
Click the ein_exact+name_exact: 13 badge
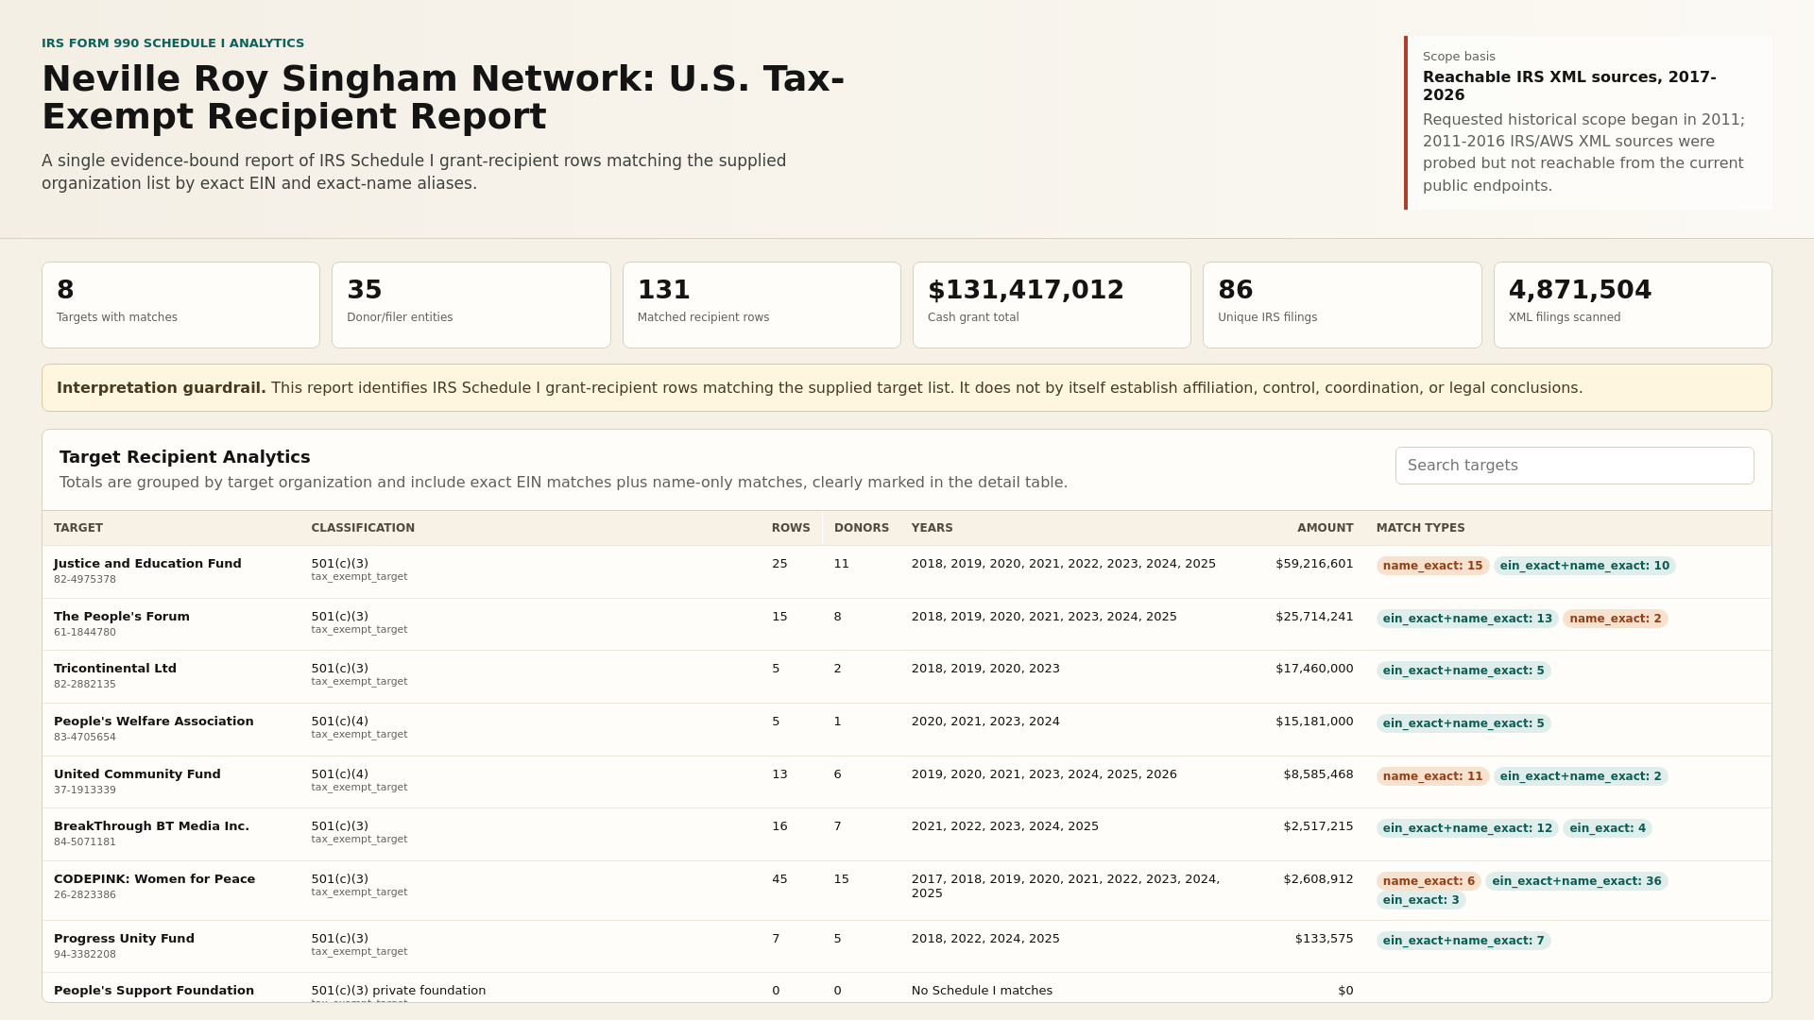(x=1467, y=619)
